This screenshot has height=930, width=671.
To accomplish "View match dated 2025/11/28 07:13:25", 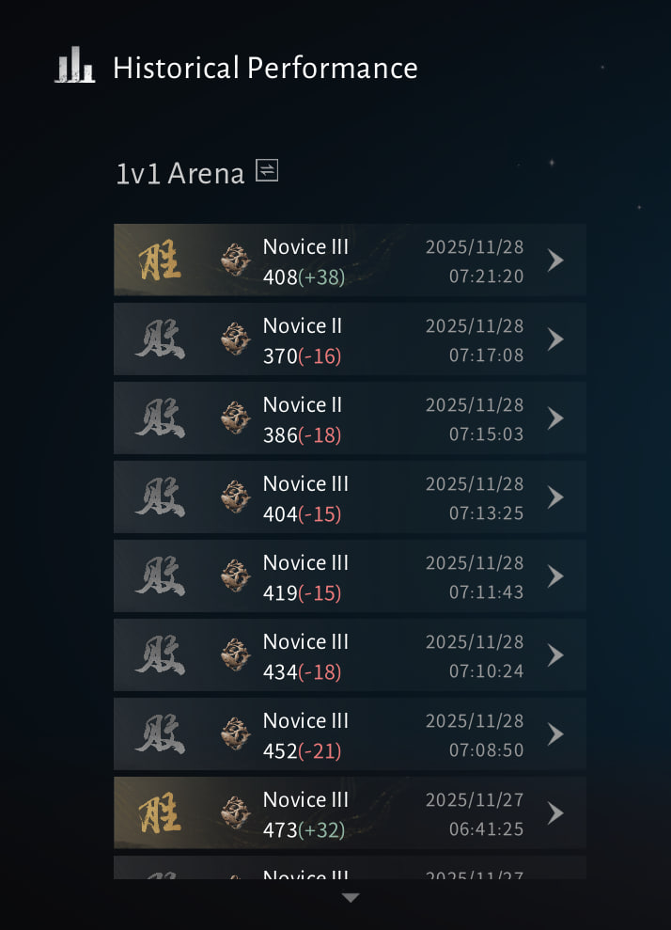I will (350, 497).
